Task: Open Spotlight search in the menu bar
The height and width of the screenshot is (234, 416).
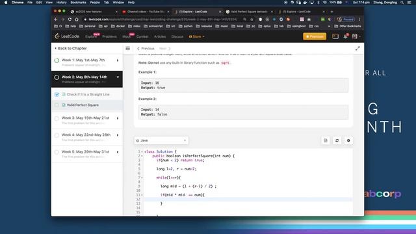Action: [402, 3]
